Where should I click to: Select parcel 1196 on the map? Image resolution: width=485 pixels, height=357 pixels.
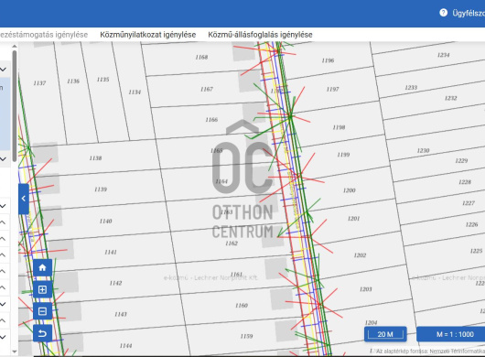point(328,60)
